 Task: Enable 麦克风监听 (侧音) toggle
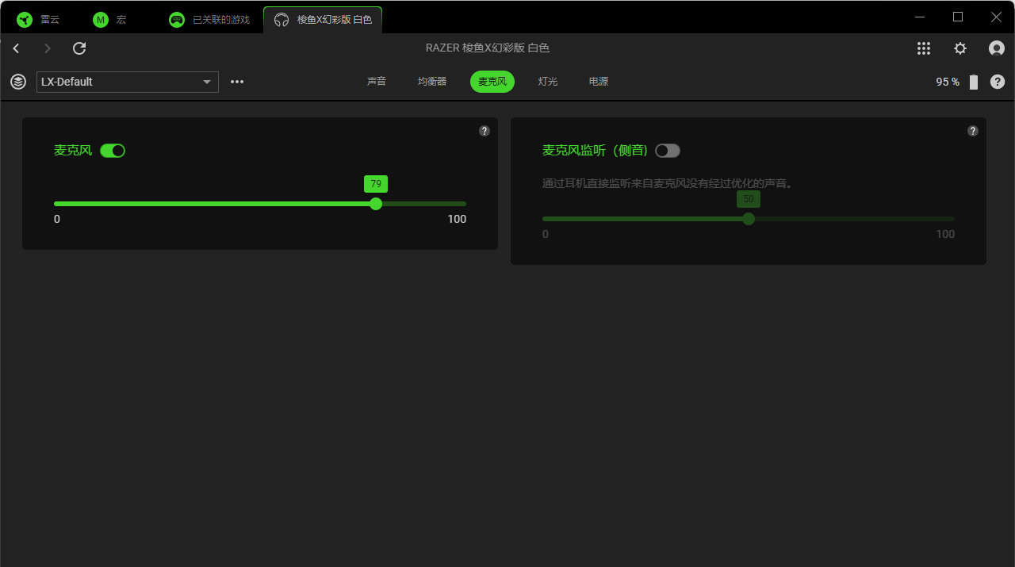coord(668,151)
